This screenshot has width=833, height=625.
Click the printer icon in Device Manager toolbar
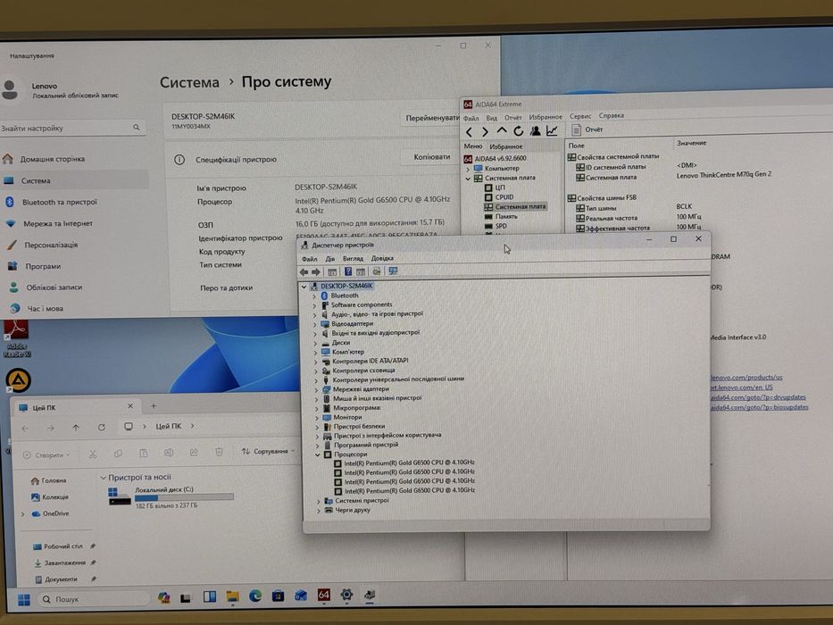[377, 271]
